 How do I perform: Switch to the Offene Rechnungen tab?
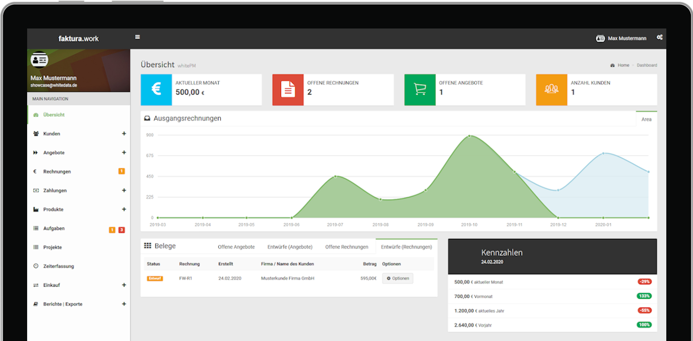pos(347,247)
